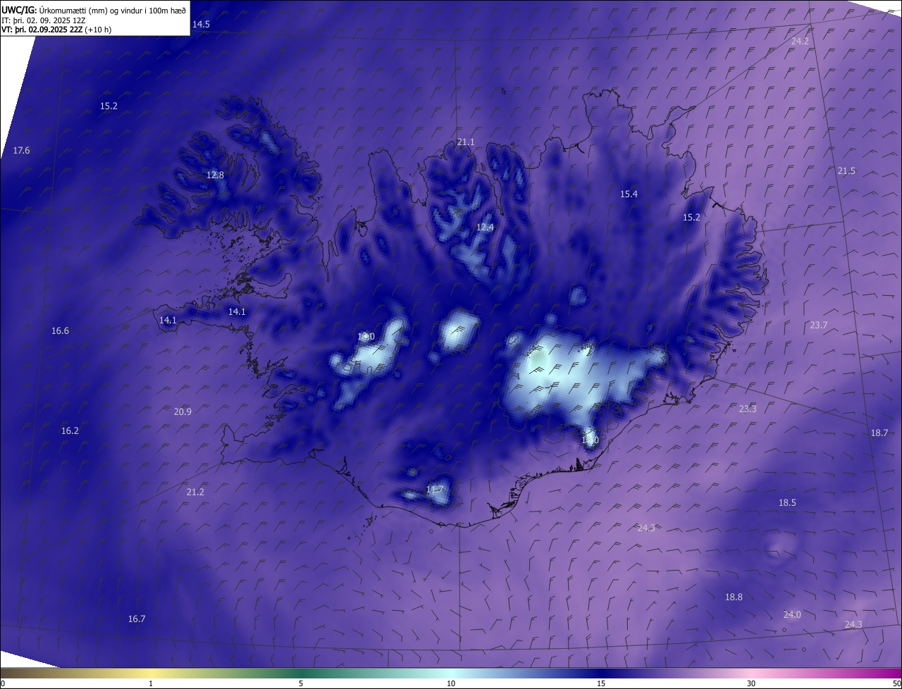The width and height of the screenshot is (902, 689).
Task: Click the 12.8 value over Westfjords
Action: click(215, 175)
